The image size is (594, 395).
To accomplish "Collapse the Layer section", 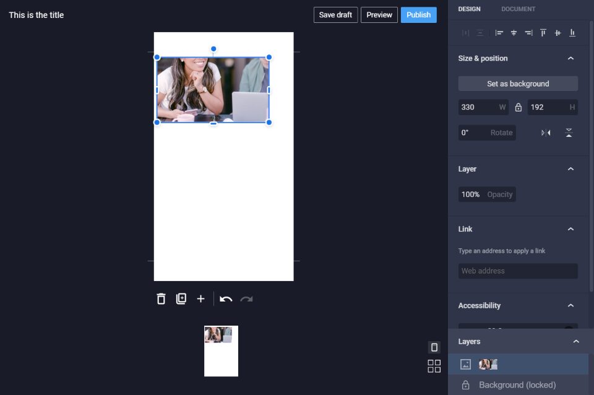I will tap(570, 168).
